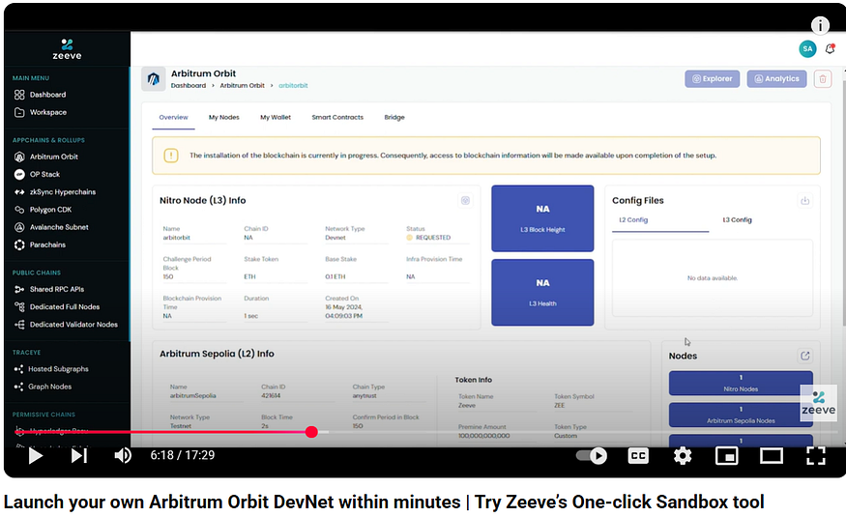Click Dashboard breadcrumb link
Screen dimensions: 846x517
189,86
